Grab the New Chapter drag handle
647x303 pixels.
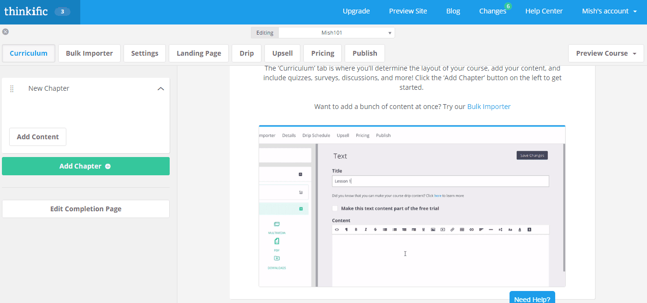click(12, 89)
